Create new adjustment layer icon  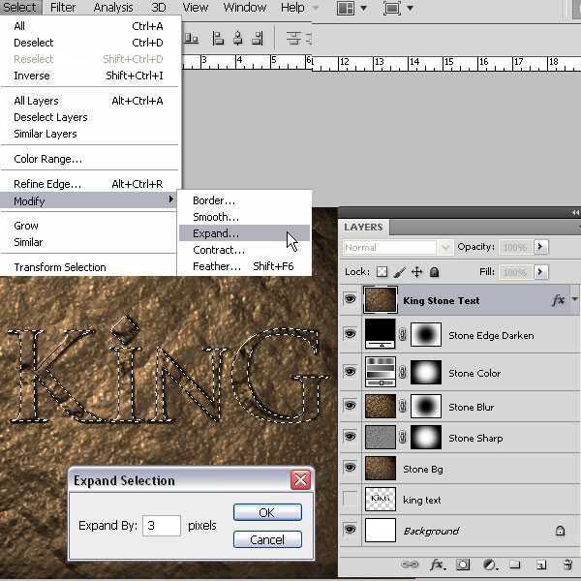(x=490, y=565)
